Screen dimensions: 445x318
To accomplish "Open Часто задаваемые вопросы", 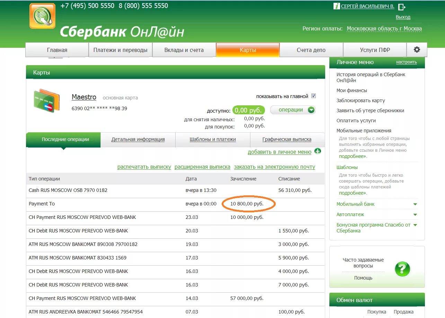I will 363,263.
